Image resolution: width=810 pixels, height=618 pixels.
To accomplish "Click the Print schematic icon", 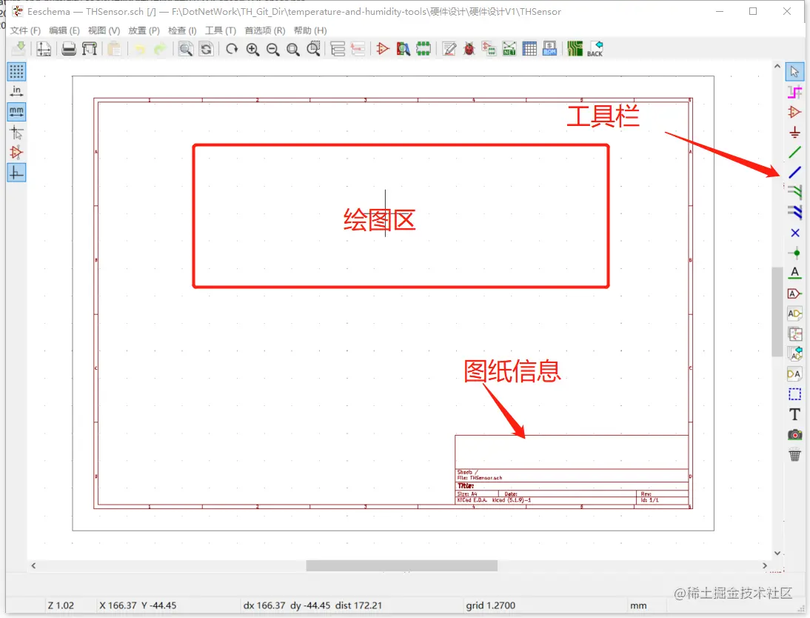I will (69, 49).
